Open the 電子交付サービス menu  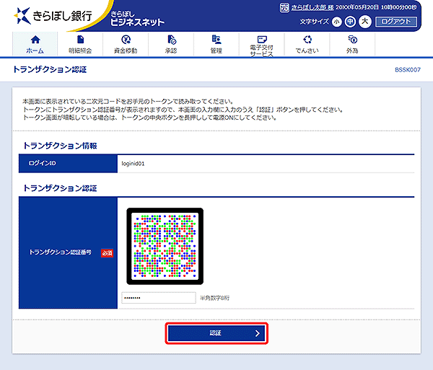coord(261,44)
